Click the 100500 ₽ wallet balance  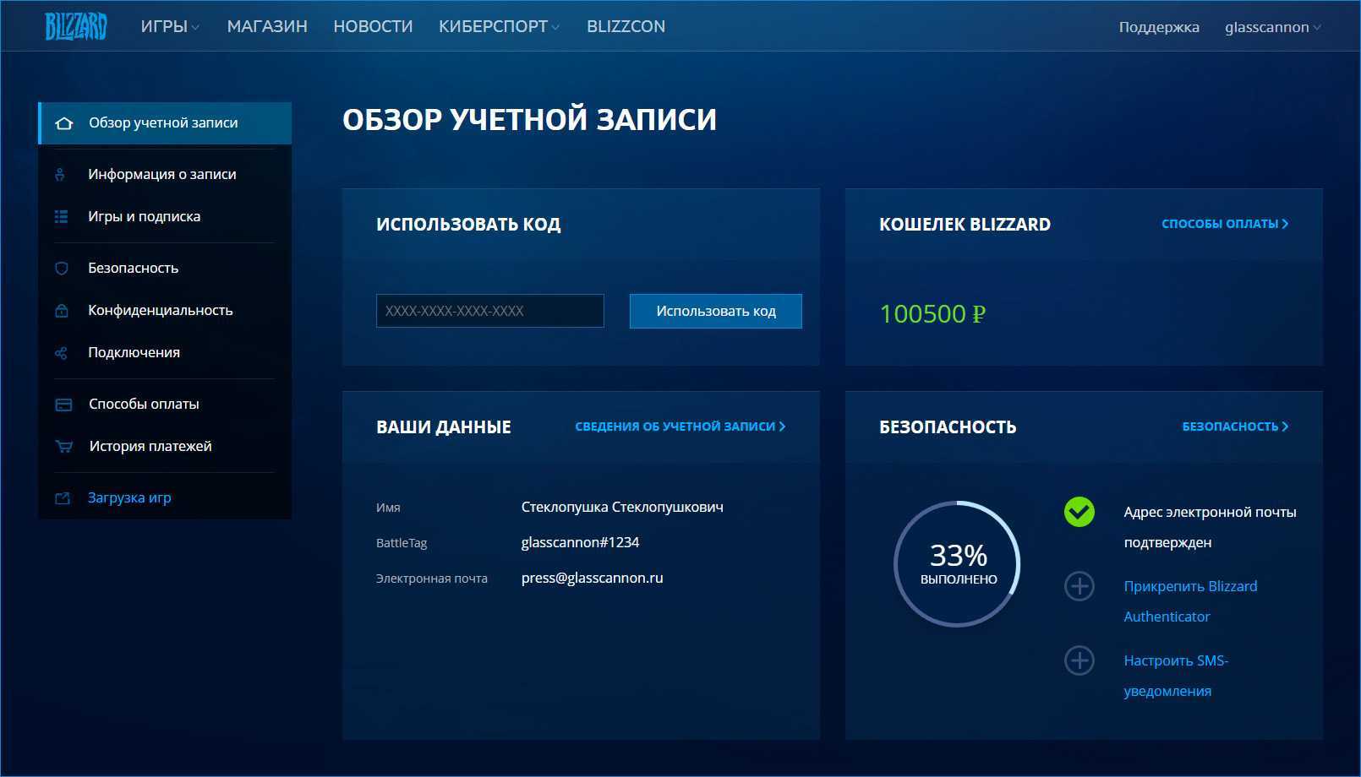click(932, 314)
